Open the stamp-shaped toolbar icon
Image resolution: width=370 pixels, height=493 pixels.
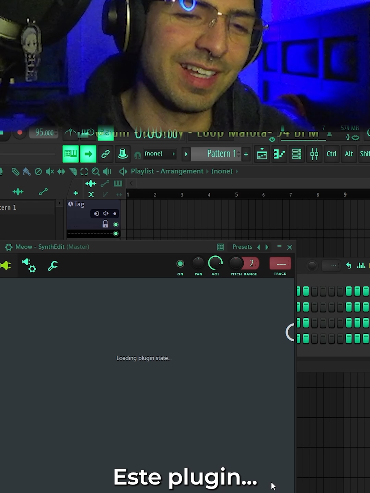[122, 154]
